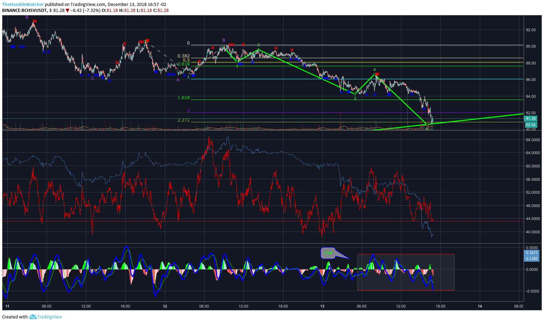
Task: Click the 0.618 Fibonacci level label
Action: point(183,64)
